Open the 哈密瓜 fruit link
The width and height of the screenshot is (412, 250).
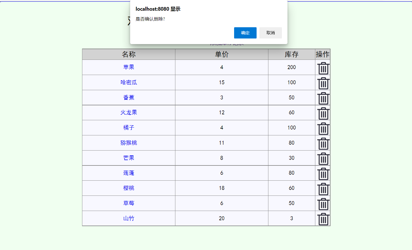[x=129, y=82]
